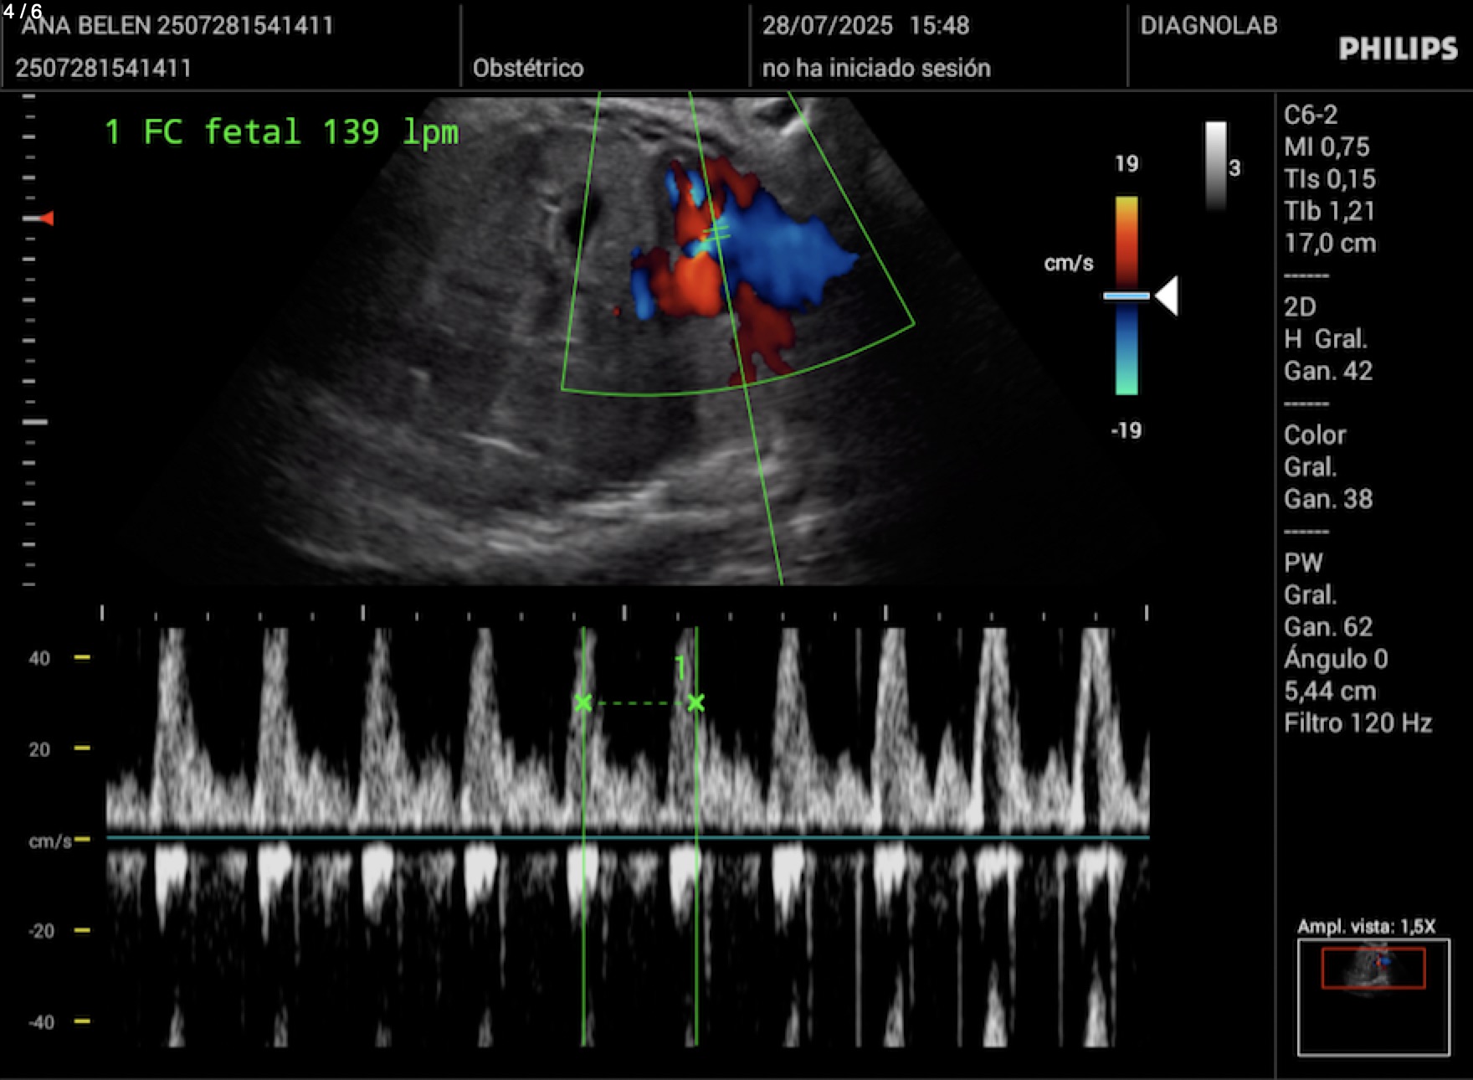Image resolution: width=1473 pixels, height=1080 pixels.
Task: Click the DIAGNOLAB institution name
Action: click(x=1209, y=25)
